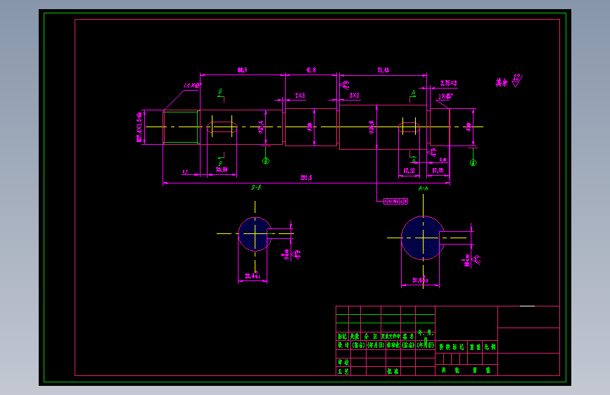The height and width of the screenshot is (395, 610).
Task: Click the overall 231.5 length dimension
Action: tap(306, 178)
